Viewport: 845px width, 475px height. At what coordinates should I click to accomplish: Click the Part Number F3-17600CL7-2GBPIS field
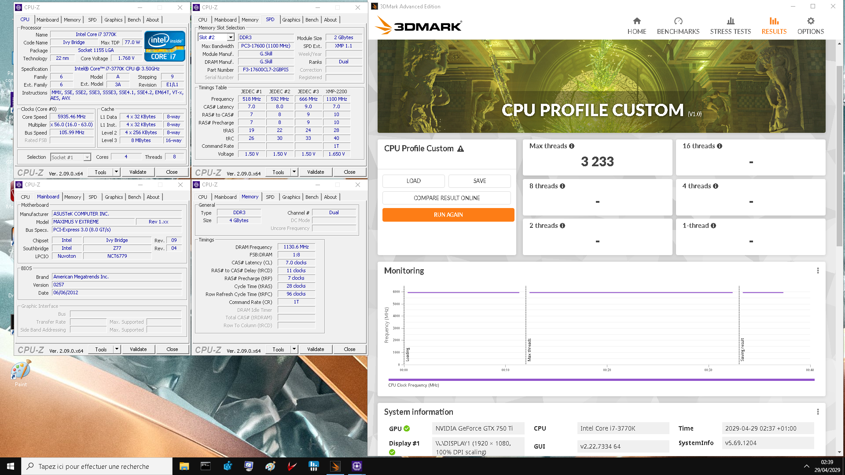(x=266, y=69)
